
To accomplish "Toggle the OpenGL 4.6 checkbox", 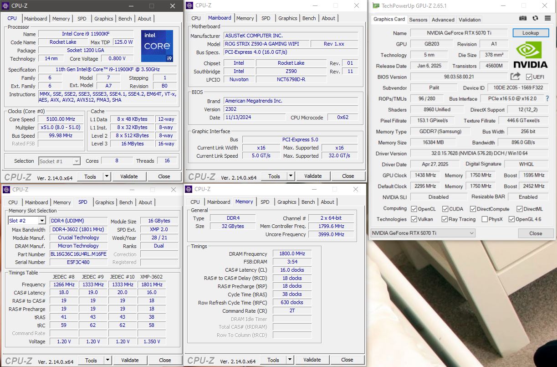I will point(511,219).
